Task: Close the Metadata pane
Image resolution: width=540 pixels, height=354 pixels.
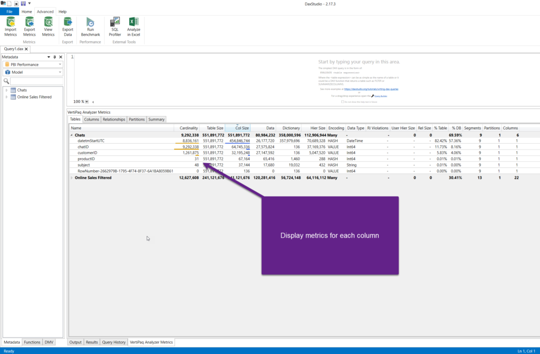Action: [61, 57]
